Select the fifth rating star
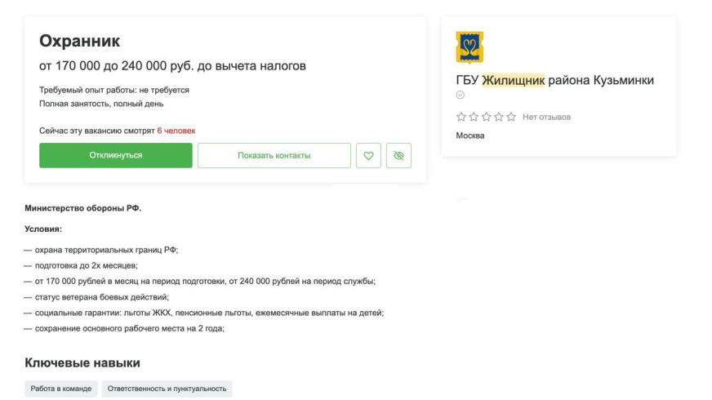 tap(511, 117)
